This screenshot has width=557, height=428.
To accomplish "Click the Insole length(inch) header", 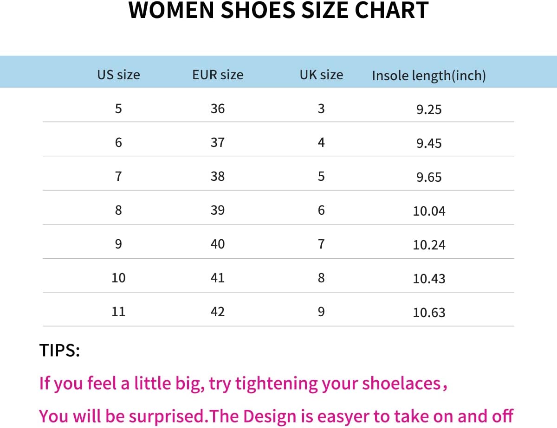I will pos(429,76).
